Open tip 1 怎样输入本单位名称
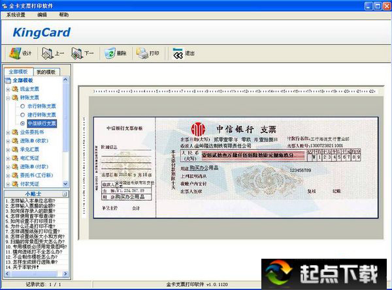 tap(30, 201)
